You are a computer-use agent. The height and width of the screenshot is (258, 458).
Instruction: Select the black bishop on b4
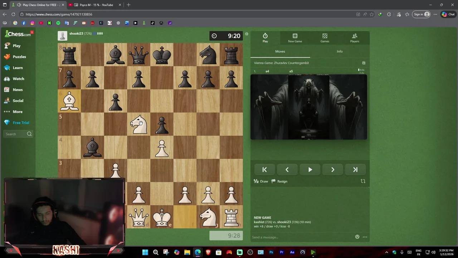[92, 147]
